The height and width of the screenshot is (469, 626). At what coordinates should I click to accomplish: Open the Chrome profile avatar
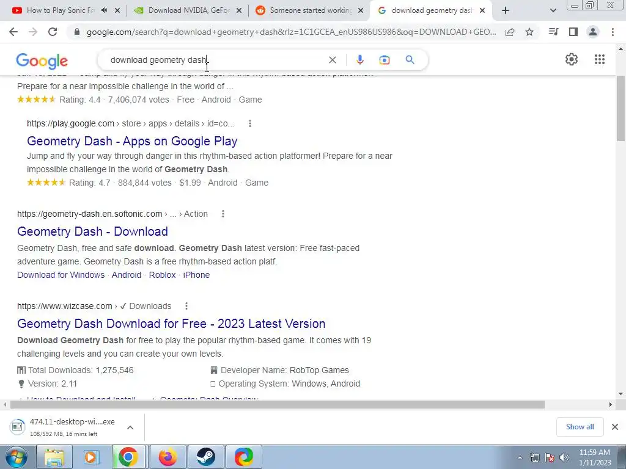(x=593, y=32)
